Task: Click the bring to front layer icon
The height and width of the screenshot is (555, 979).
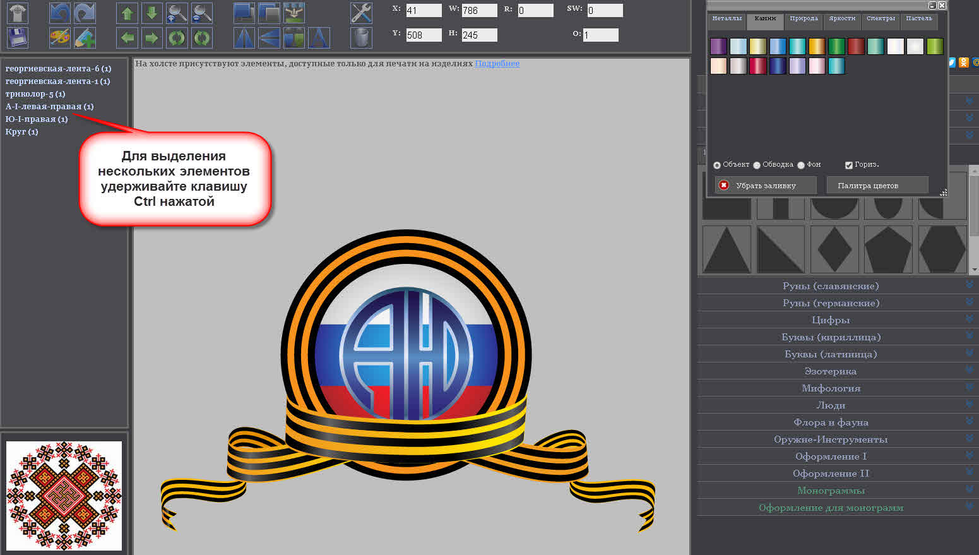Action: [244, 13]
